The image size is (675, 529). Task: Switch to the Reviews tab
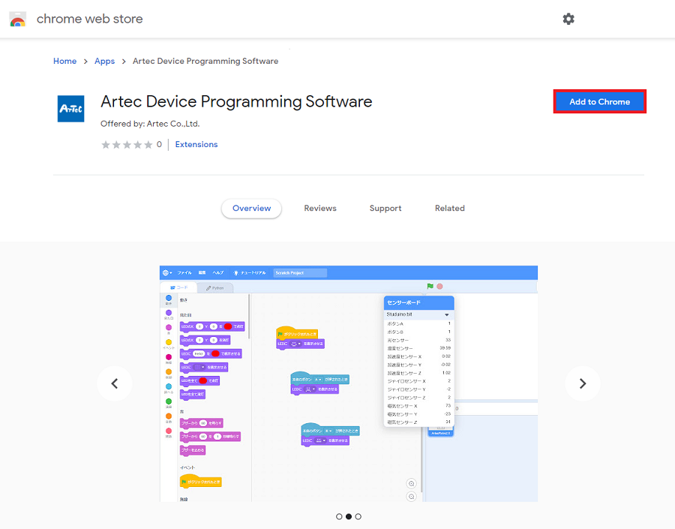coord(320,208)
